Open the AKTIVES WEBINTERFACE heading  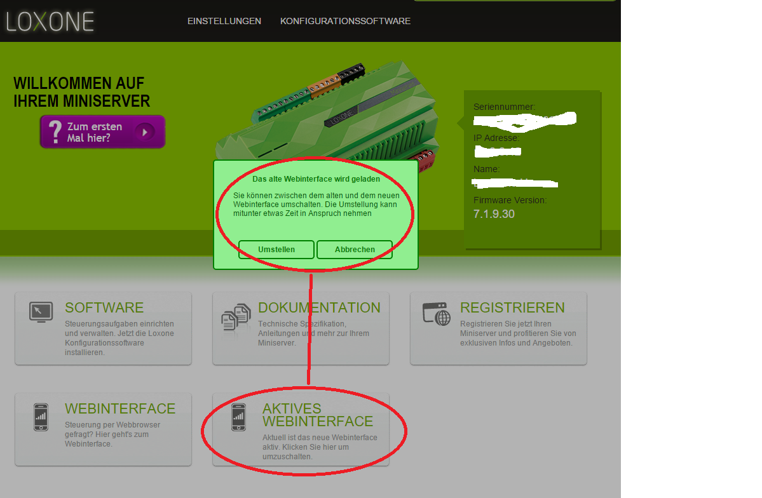pyautogui.click(x=318, y=415)
